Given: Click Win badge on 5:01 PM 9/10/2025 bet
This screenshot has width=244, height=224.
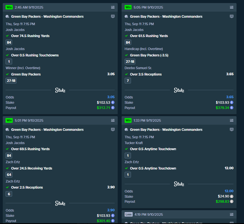Looking at the screenshot, I should point(9,120).
